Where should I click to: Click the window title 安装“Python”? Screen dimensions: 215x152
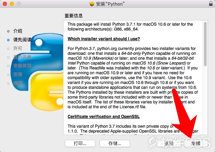pos(110,4)
